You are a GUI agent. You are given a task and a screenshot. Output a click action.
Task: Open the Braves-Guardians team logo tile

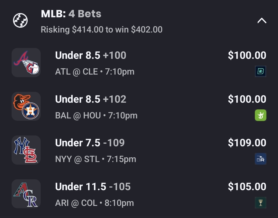click(26, 63)
